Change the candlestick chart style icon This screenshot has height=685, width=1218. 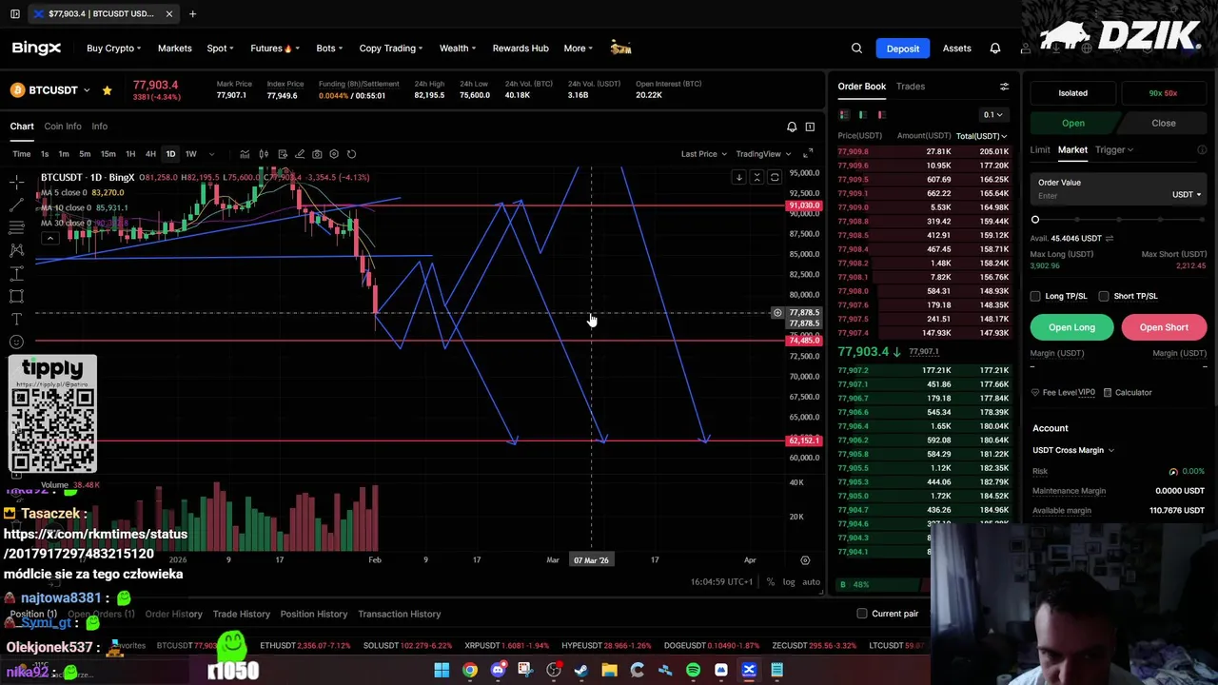(x=264, y=154)
